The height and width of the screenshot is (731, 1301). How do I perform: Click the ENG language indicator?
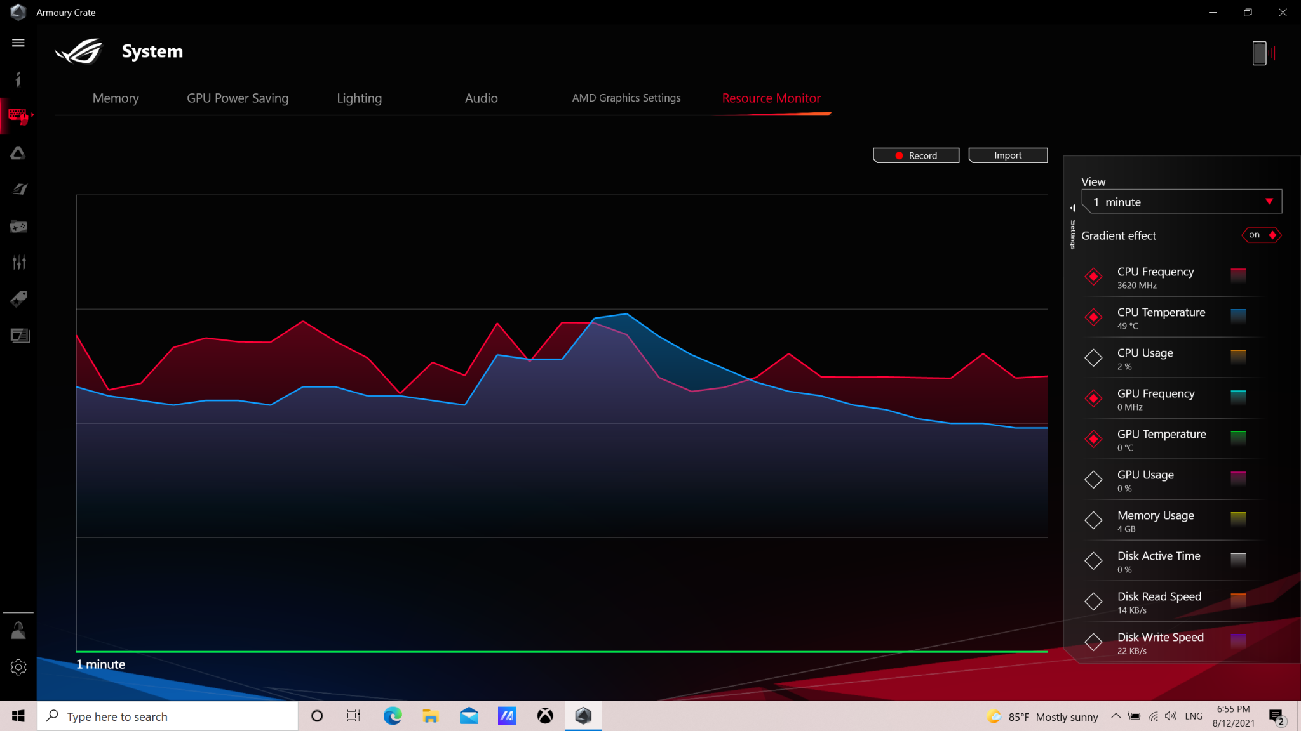tap(1194, 716)
